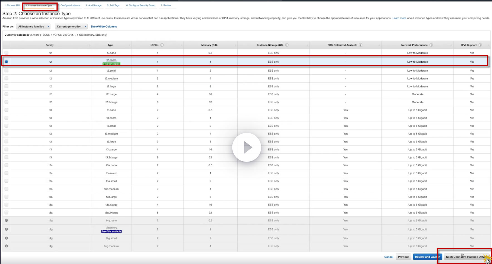Select the t2.xlarge instance checkbox

[x=6, y=94]
